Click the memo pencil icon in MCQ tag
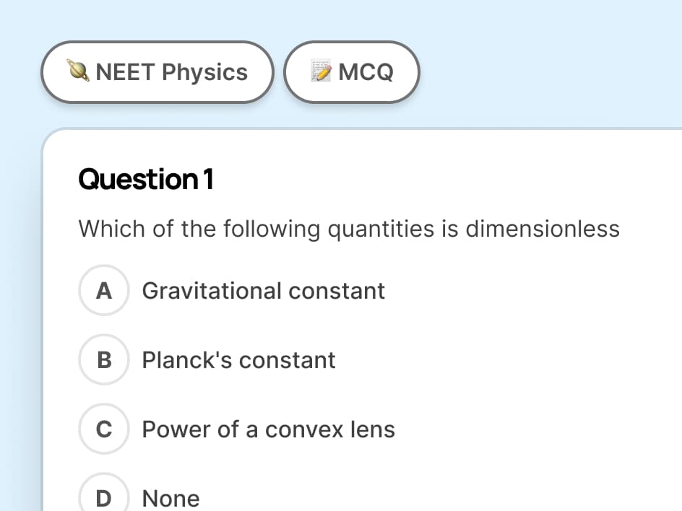The height and width of the screenshot is (511, 682). click(322, 71)
